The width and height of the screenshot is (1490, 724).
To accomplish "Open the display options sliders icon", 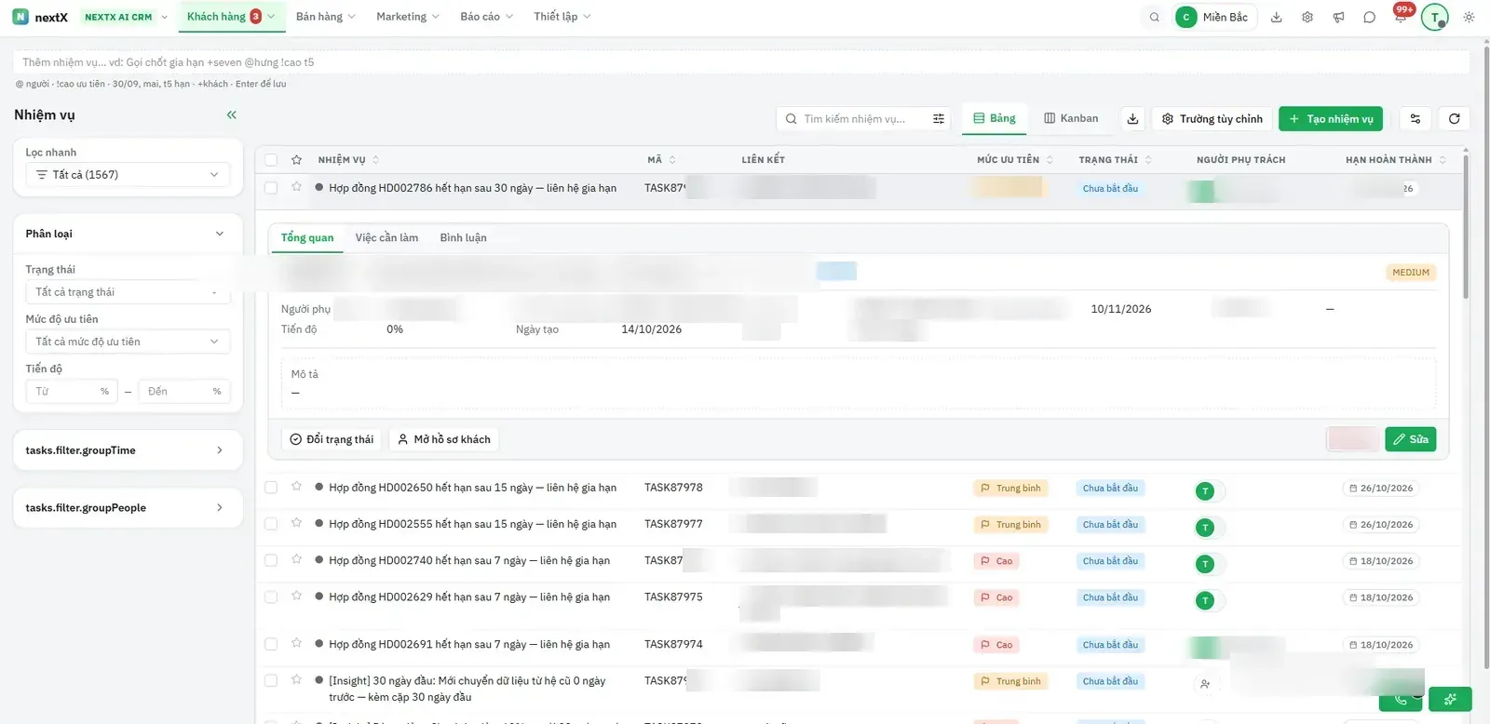I will pyautogui.click(x=1415, y=119).
